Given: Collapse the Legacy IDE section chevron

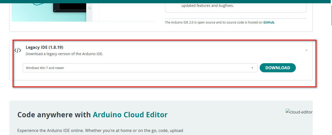Looking at the screenshot, I should click(306, 50).
